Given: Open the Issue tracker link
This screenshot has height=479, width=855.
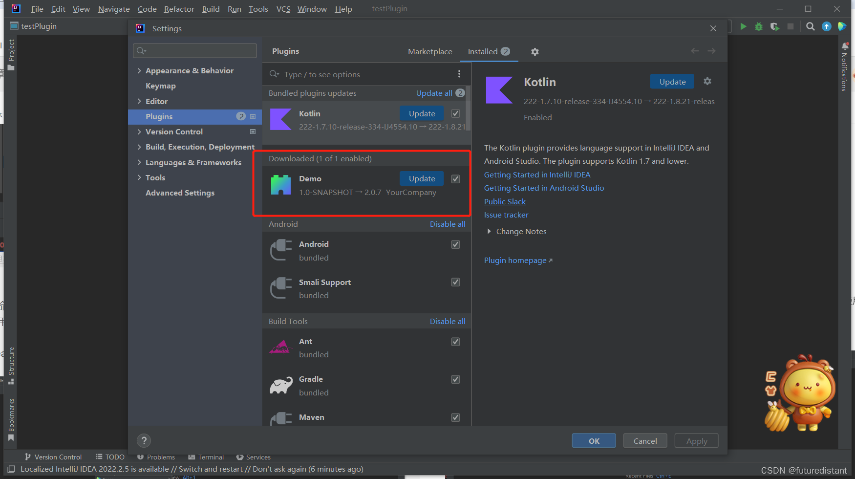Looking at the screenshot, I should 506,215.
